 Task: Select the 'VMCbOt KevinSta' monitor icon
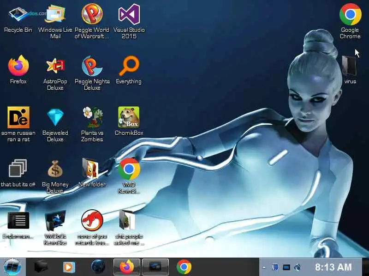[55, 228]
